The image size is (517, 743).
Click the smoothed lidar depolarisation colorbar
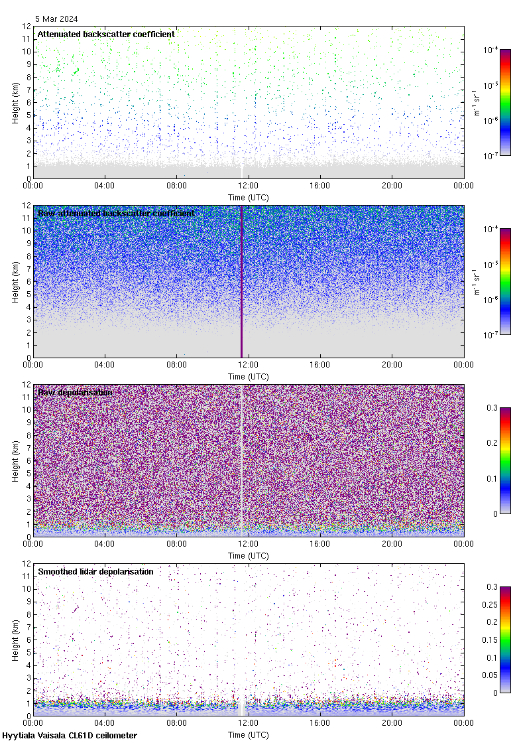pyautogui.click(x=504, y=640)
